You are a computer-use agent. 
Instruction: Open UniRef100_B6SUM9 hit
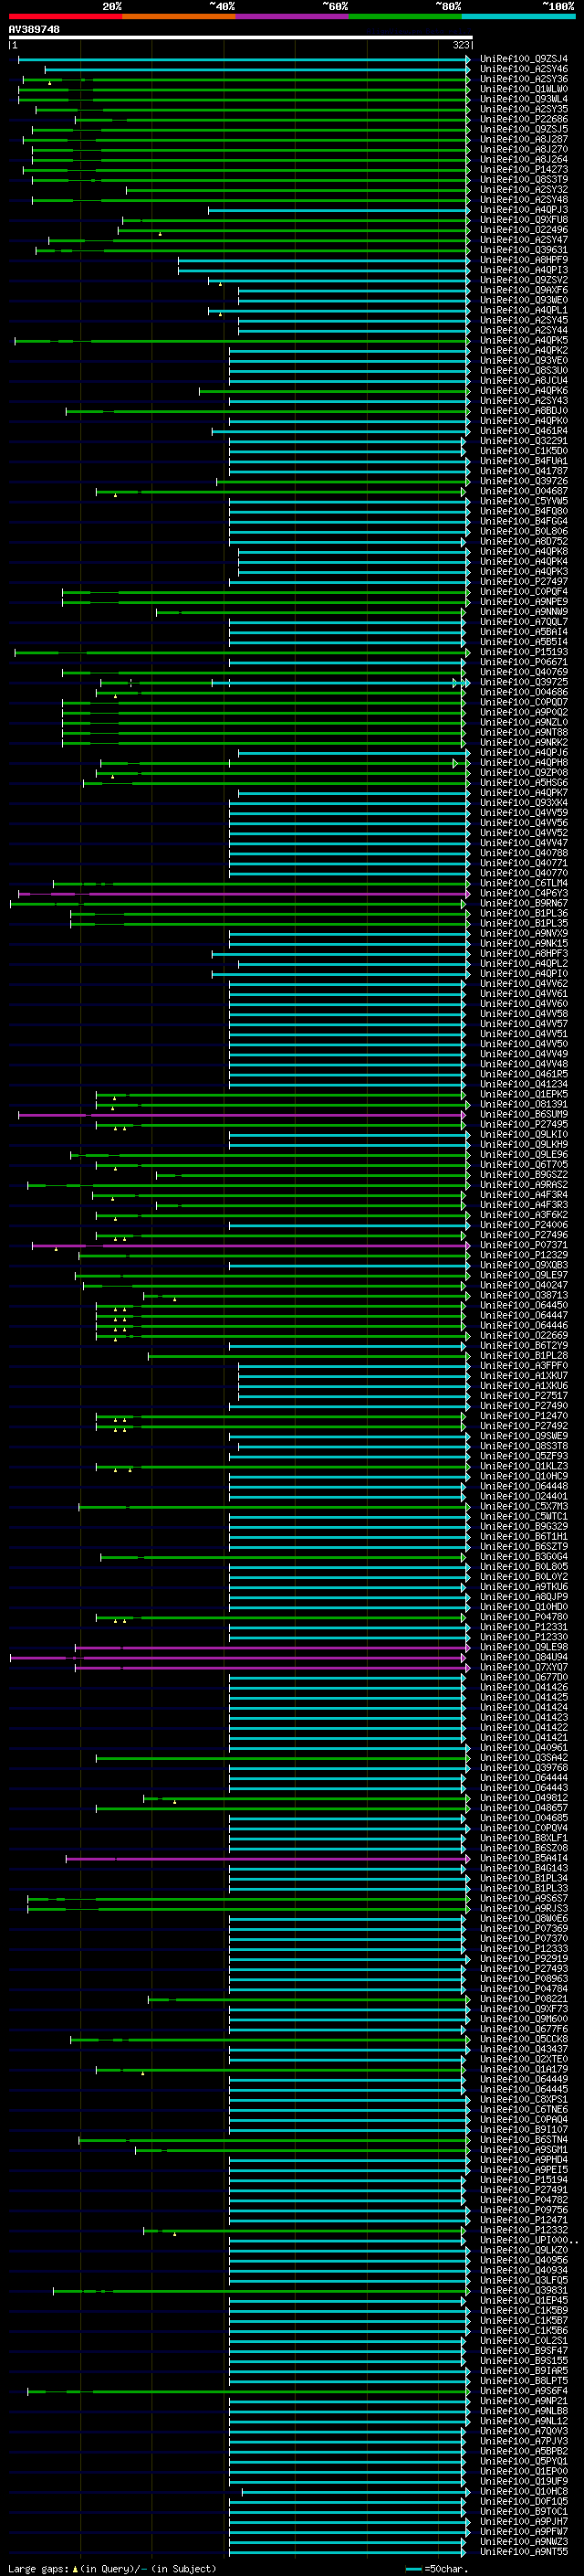coord(523,1114)
